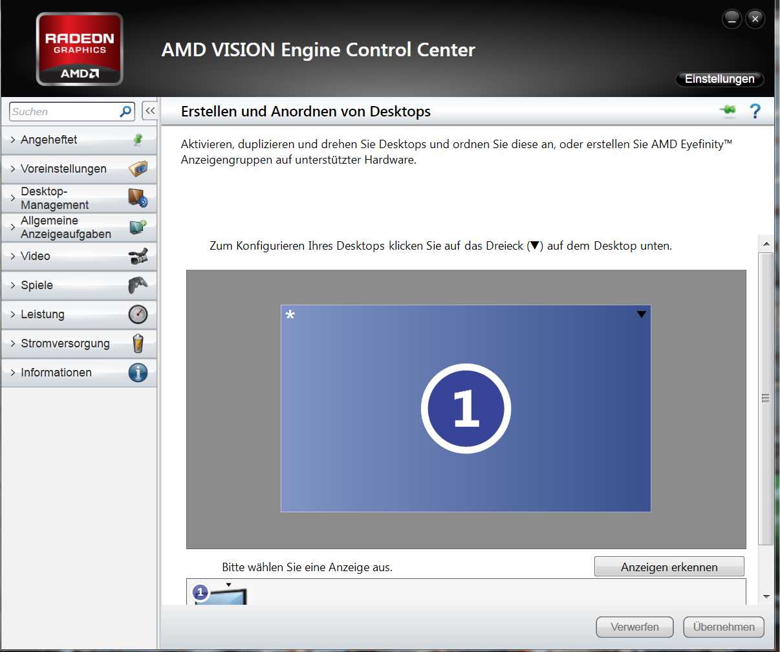The image size is (780, 652).
Task: Close the Control Center window
Action: [x=755, y=19]
